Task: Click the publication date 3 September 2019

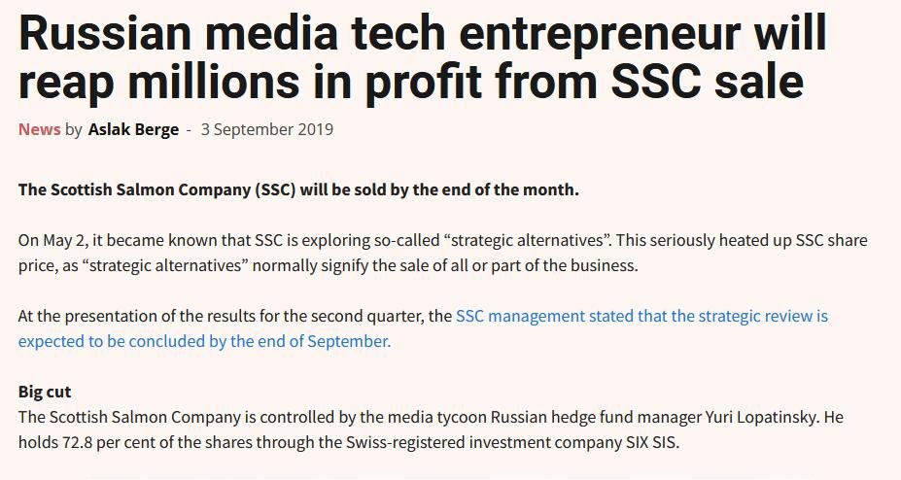Action: (266, 129)
